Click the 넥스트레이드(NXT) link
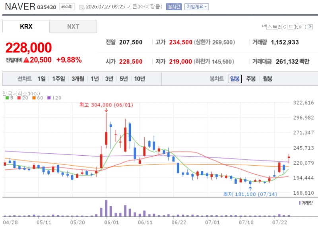 click(x=284, y=27)
